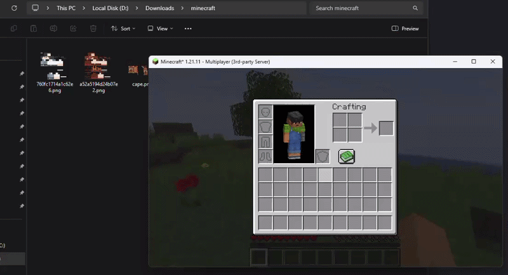The width and height of the screenshot is (508, 275).
Task: Select the leggings armor slot
Action: coord(265,142)
